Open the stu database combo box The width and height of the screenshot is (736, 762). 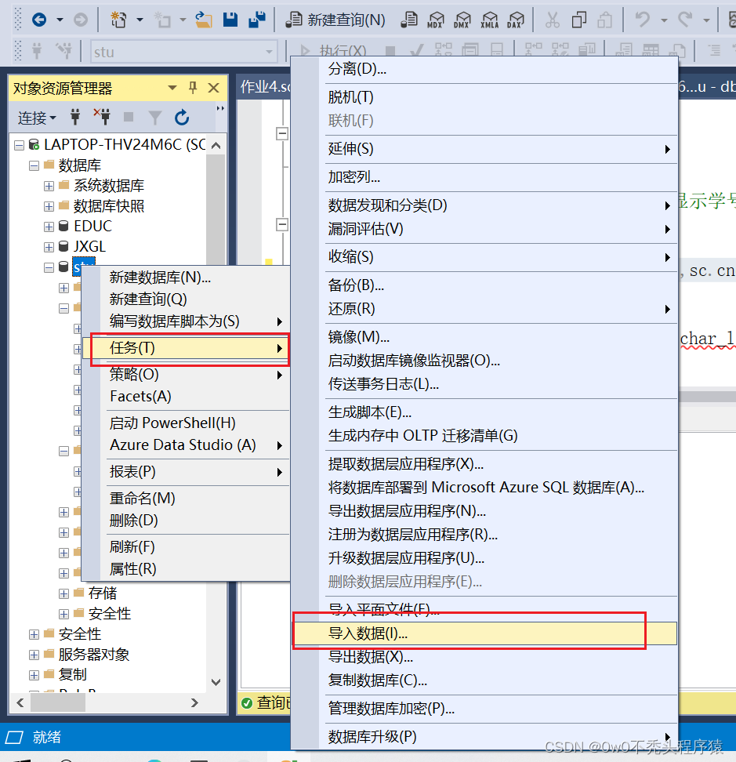(x=184, y=52)
